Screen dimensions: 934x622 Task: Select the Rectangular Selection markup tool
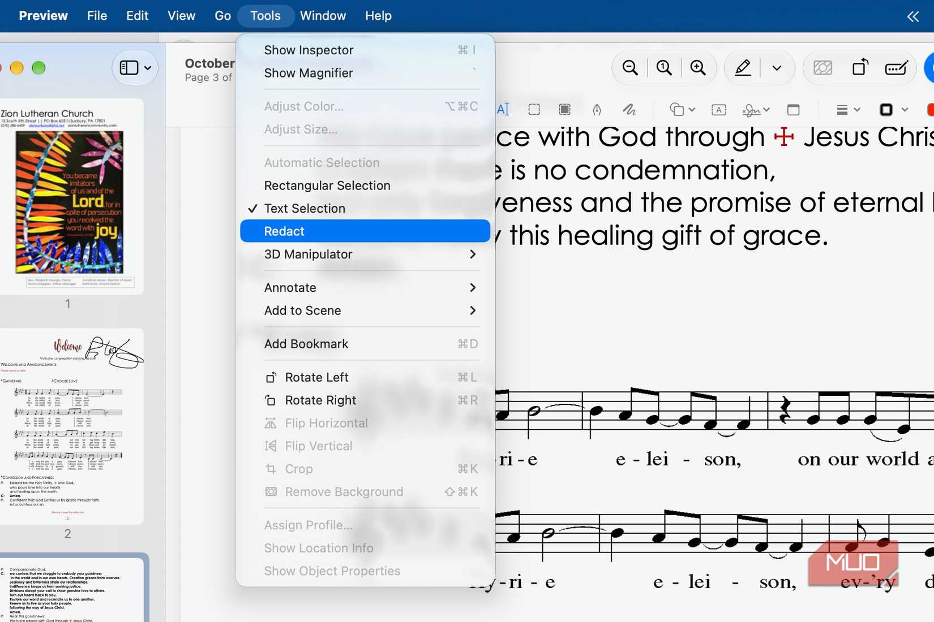(534, 110)
